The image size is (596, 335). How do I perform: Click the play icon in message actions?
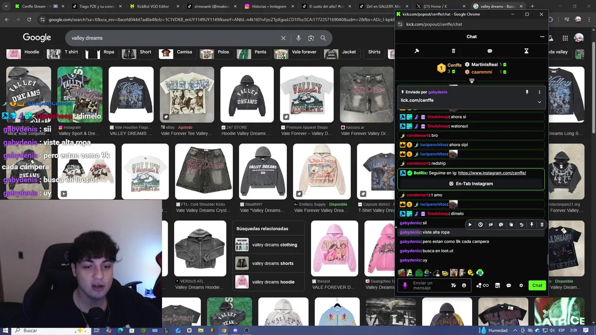click(470, 225)
